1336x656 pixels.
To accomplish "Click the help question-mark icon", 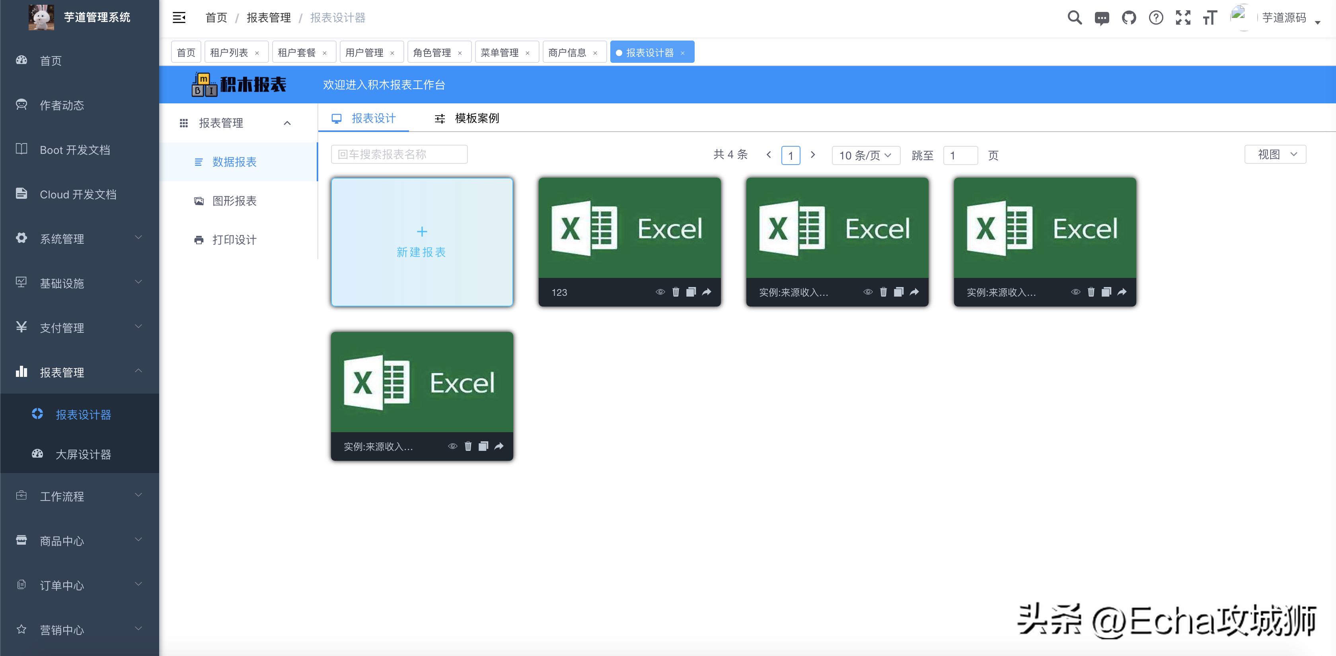I will pyautogui.click(x=1156, y=17).
